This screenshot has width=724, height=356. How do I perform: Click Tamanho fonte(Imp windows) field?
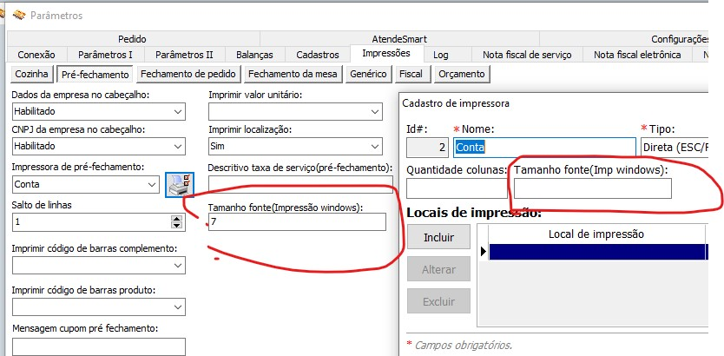593,188
